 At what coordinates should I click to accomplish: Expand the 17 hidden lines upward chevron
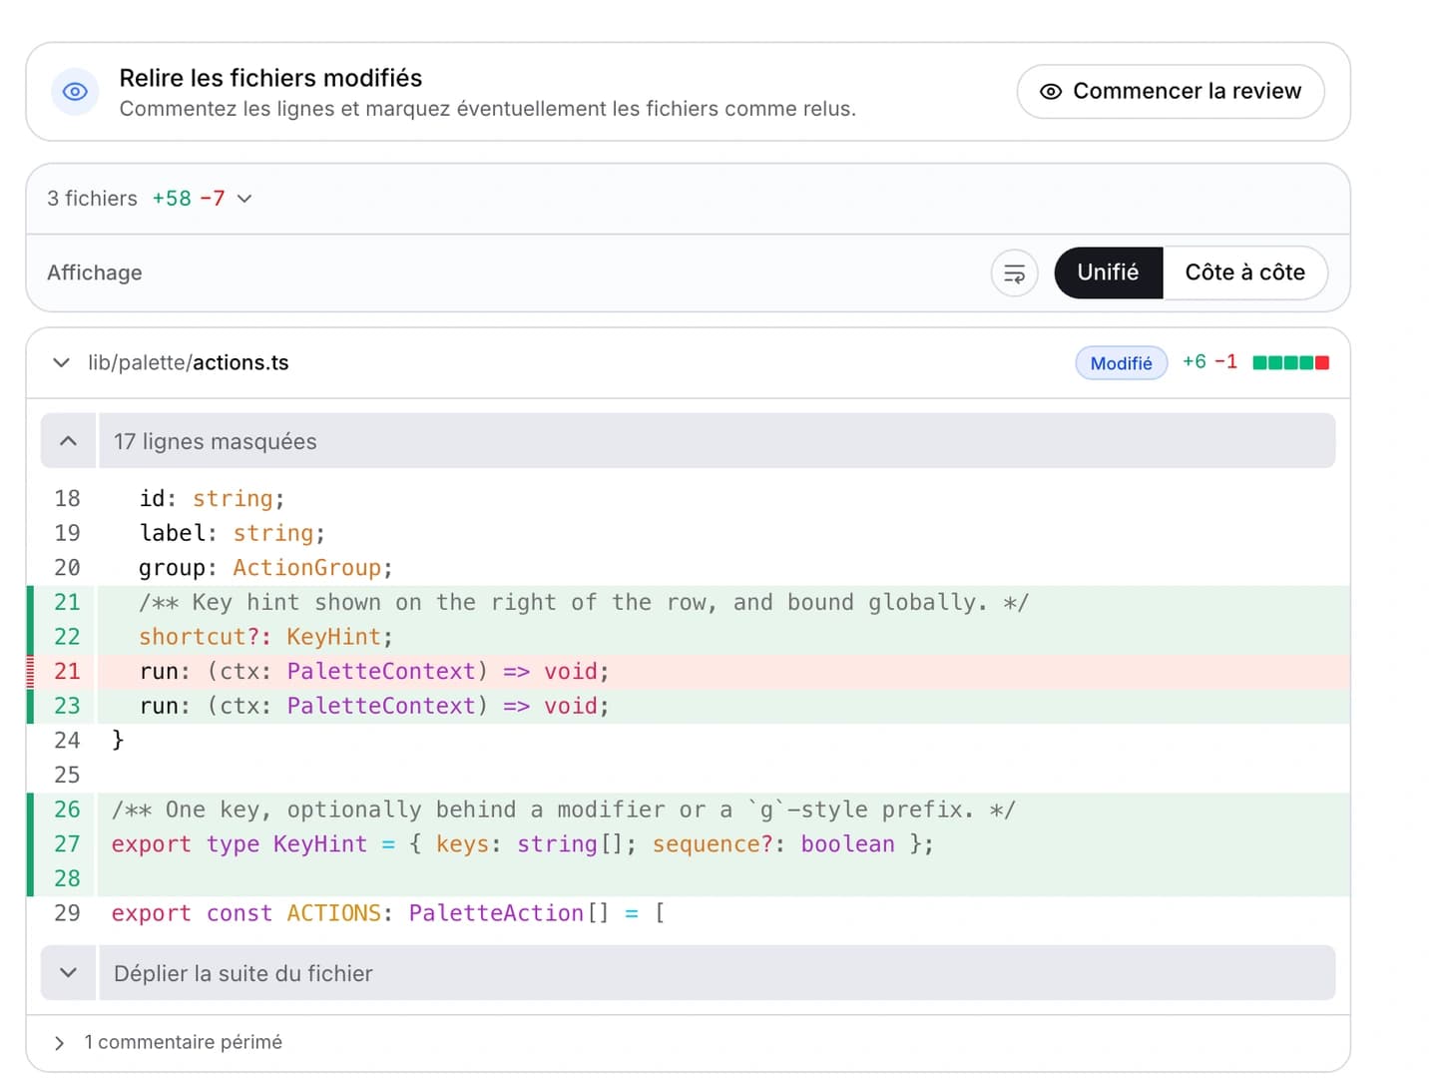pyautogui.click(x=68, y=441)
